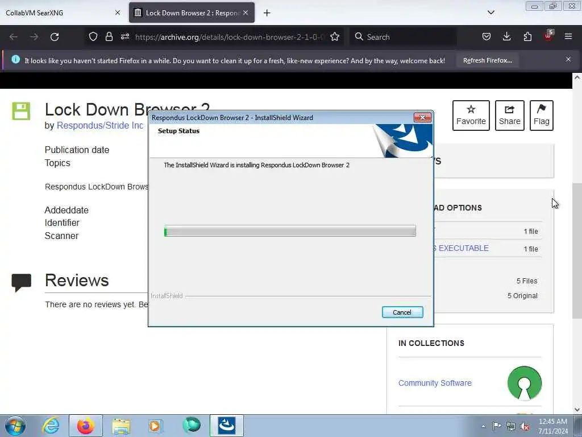Click the network tray icon
Viewport: 582px width, 437px height.
[x=511, y=426]
